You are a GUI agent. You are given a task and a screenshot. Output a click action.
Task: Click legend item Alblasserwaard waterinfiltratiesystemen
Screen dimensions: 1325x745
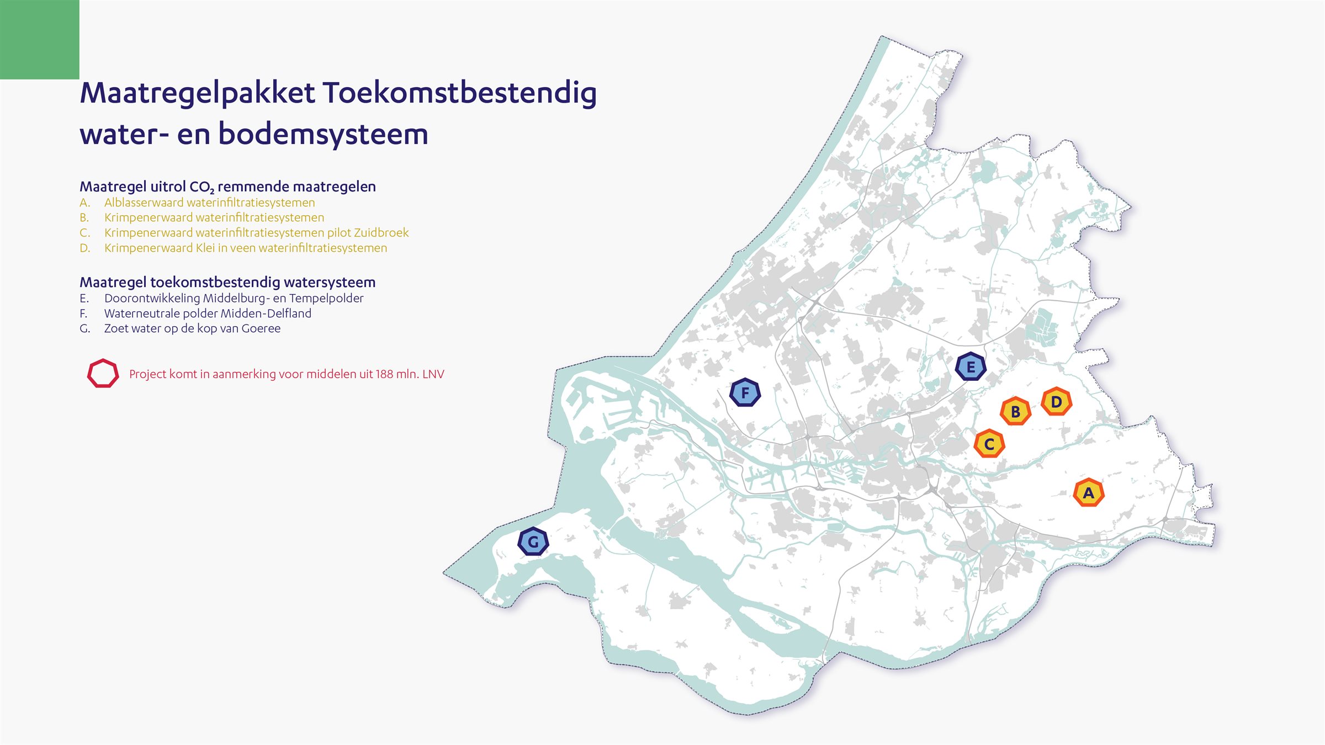tap(209, 203)
